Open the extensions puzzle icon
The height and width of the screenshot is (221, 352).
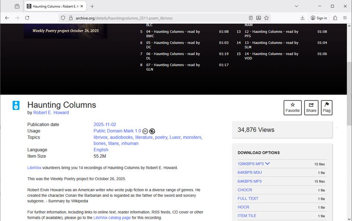pos(335,18)
